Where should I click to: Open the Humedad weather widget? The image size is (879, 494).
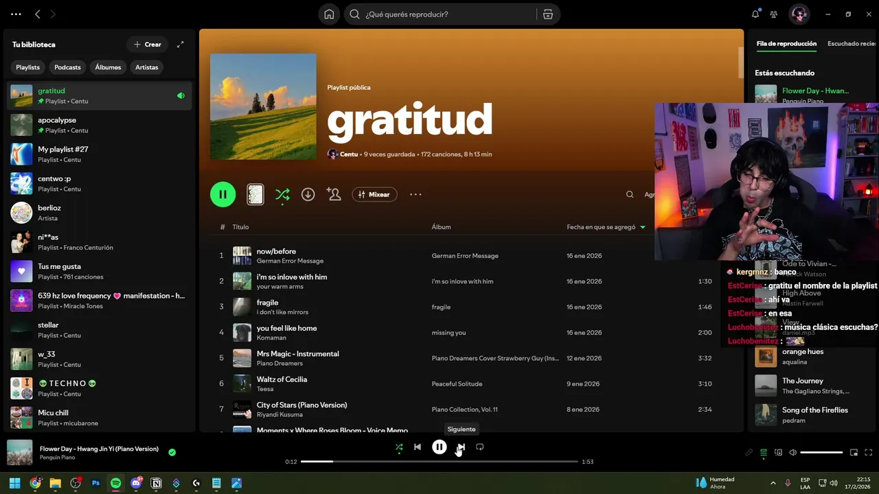[x=716, y=483]
